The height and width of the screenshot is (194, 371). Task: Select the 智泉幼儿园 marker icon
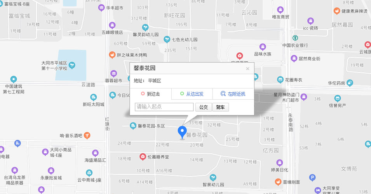point(213,177)
